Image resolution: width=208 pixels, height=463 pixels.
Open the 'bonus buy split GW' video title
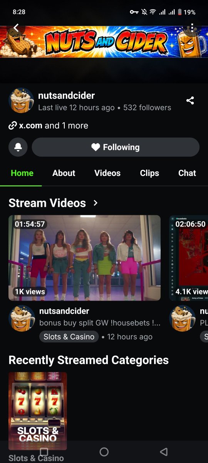pos(100,323)
